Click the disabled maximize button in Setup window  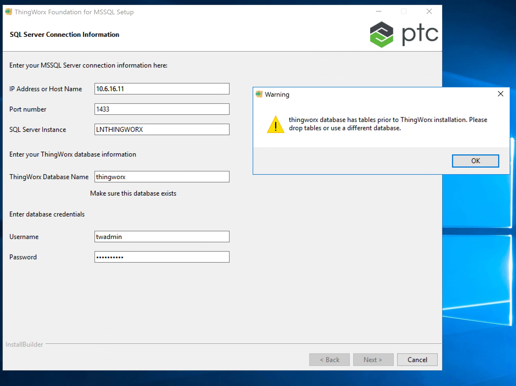click(404, 12)
